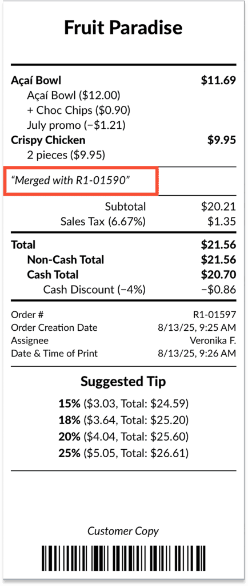Click the Cash Total amount $20.70
The width and height of the screenshot is (248, 586).
pos(218,275)
